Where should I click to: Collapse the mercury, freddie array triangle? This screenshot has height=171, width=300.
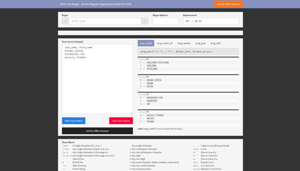148,112
